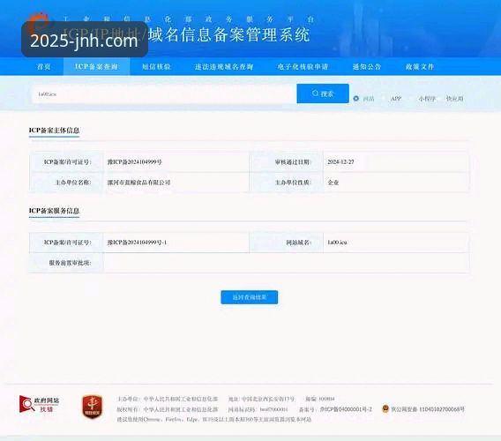This screenshot has height=441, width=501.
Task: Click the 豫ICP备2024104999号-1 service license value
Action: pos(137,243)
